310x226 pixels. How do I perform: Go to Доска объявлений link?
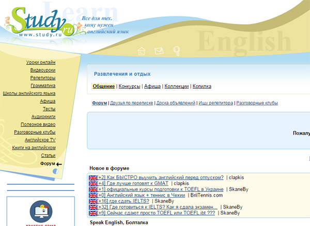click(176, 103)
